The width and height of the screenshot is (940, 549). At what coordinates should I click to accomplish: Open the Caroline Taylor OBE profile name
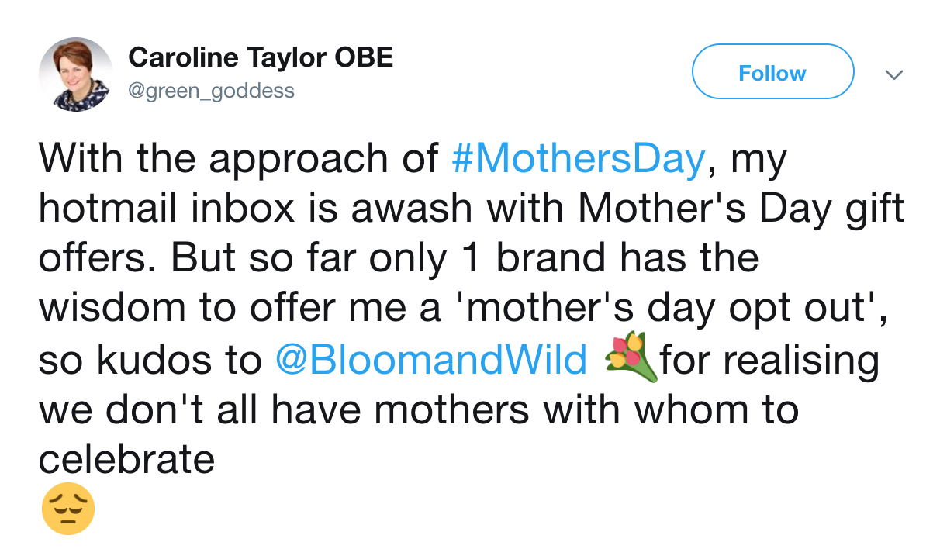coord(261,57)
